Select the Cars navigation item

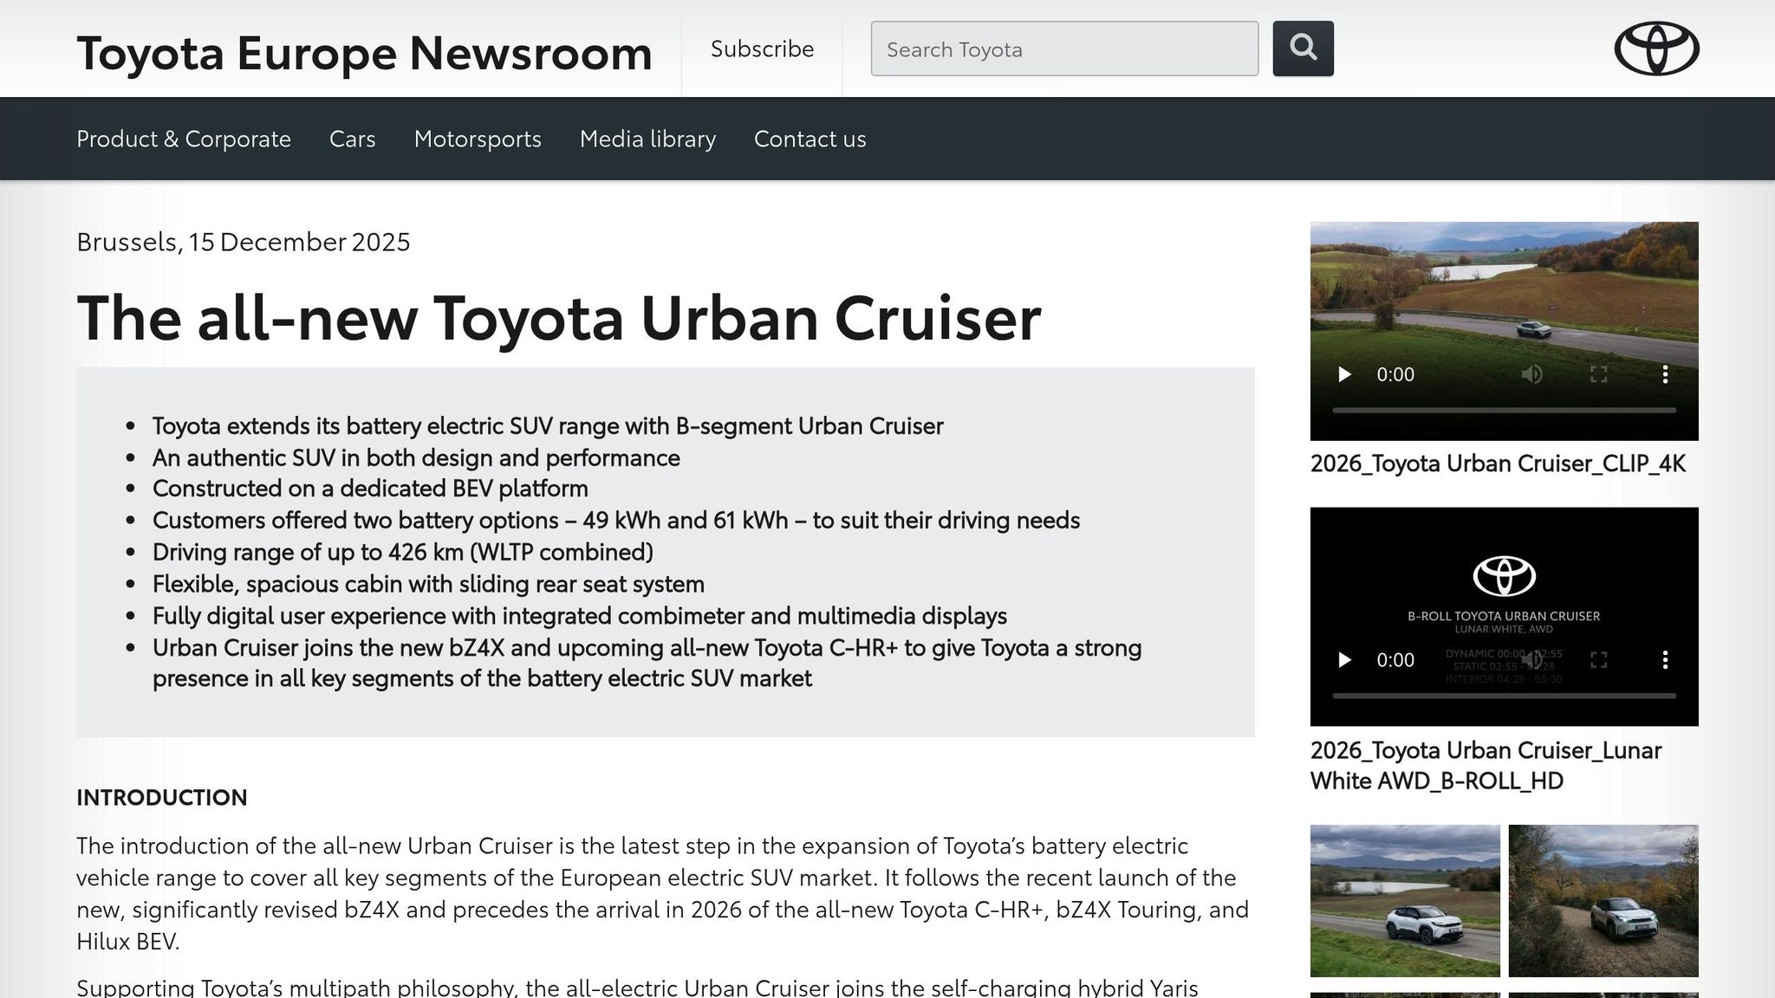[352, 139]
